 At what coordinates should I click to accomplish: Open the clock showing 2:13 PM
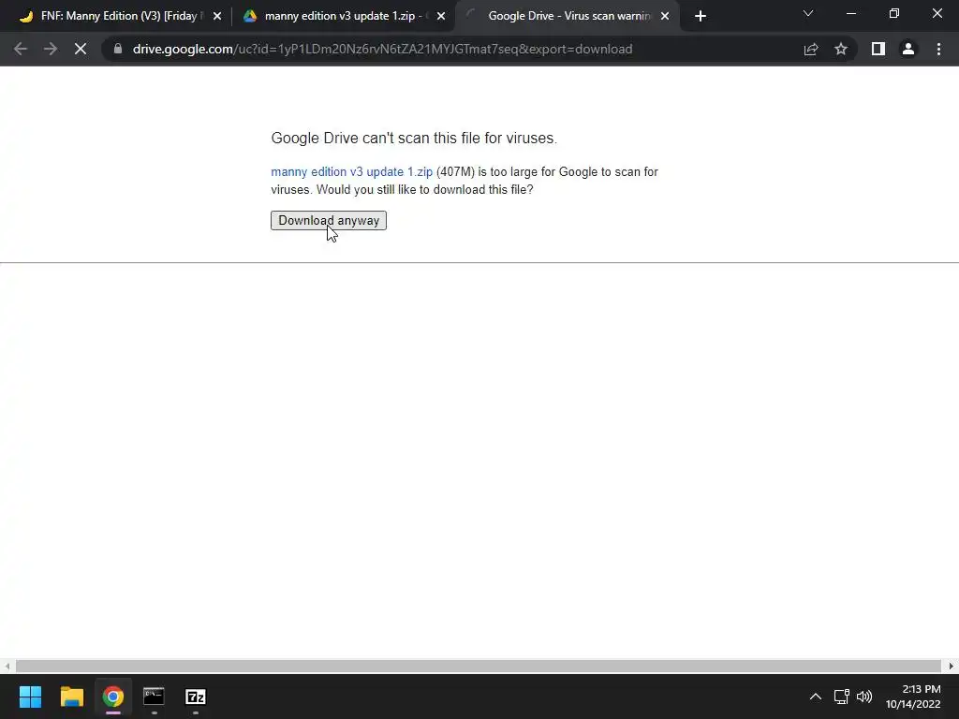913,697
